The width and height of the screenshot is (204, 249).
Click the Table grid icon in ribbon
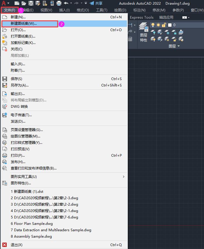point(130,39)
